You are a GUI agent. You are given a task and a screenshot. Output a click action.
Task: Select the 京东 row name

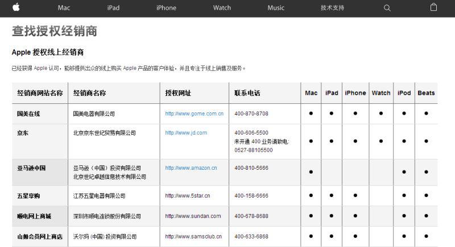point(23,133)
